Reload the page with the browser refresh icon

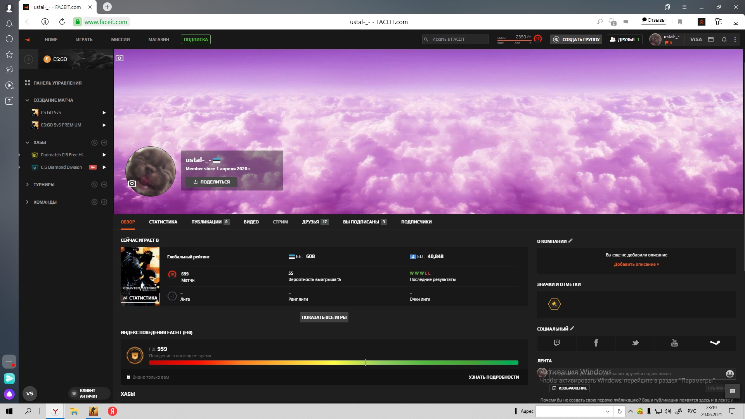pyautogui.click(x=62, y=22)
